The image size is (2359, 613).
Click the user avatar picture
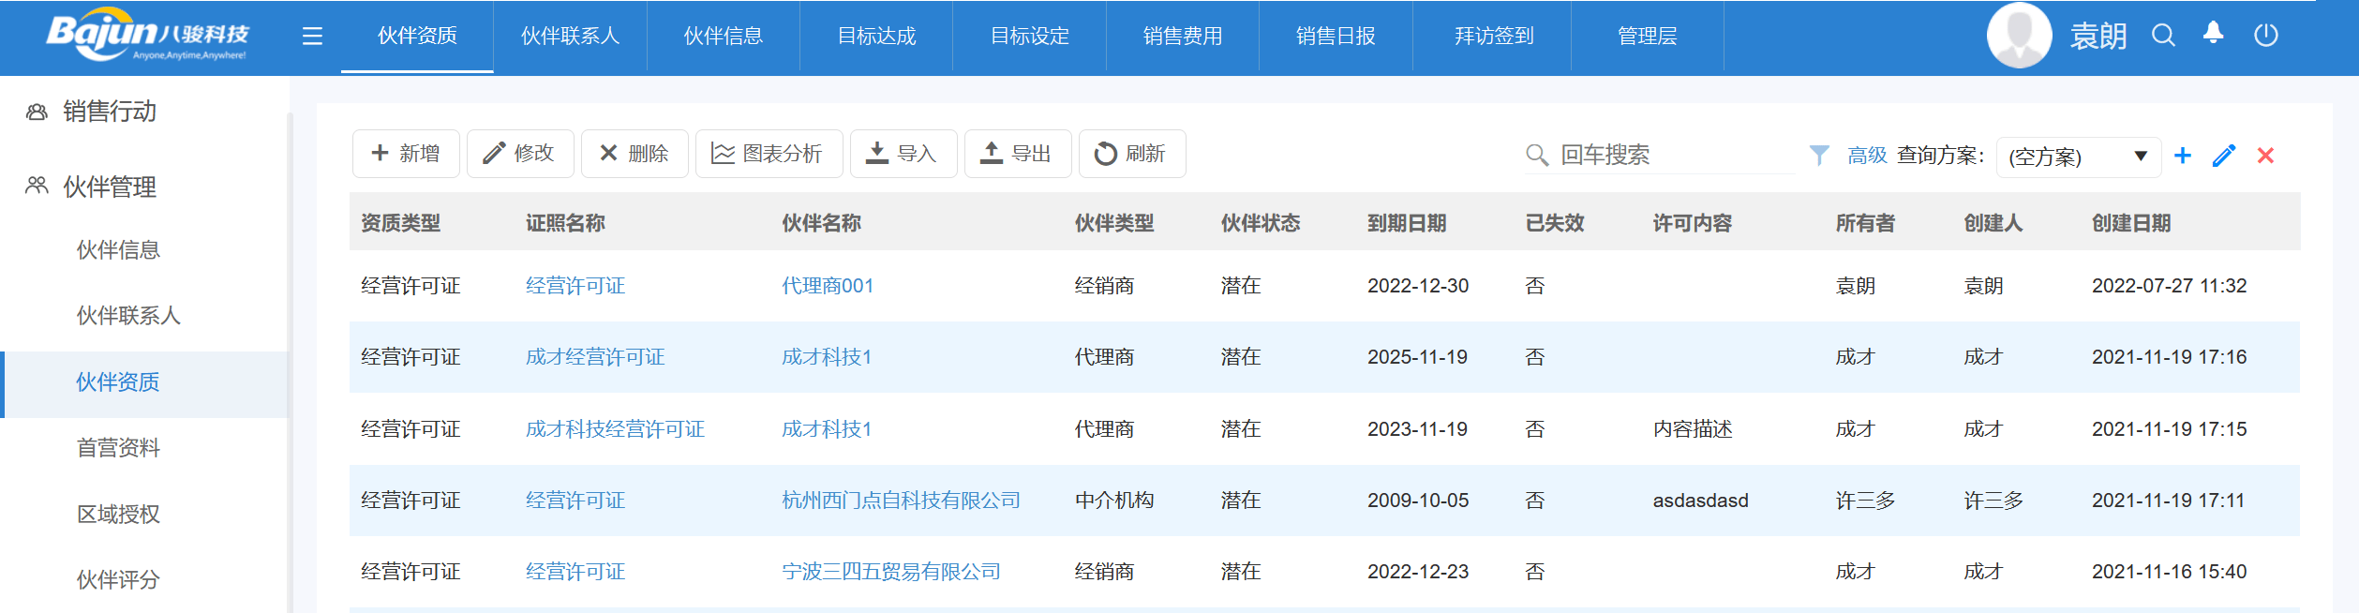tap(2020, 36)
